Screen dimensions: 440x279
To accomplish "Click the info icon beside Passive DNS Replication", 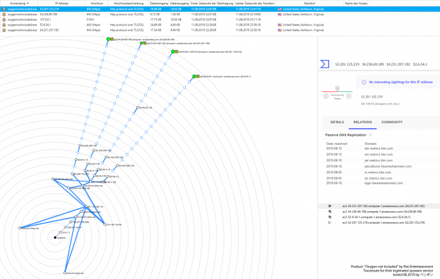I will [x=369, y=135].
